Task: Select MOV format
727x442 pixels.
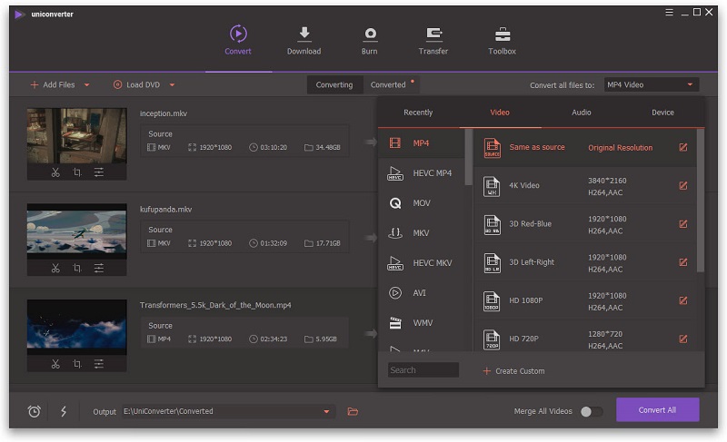Action: coord(421,202)
